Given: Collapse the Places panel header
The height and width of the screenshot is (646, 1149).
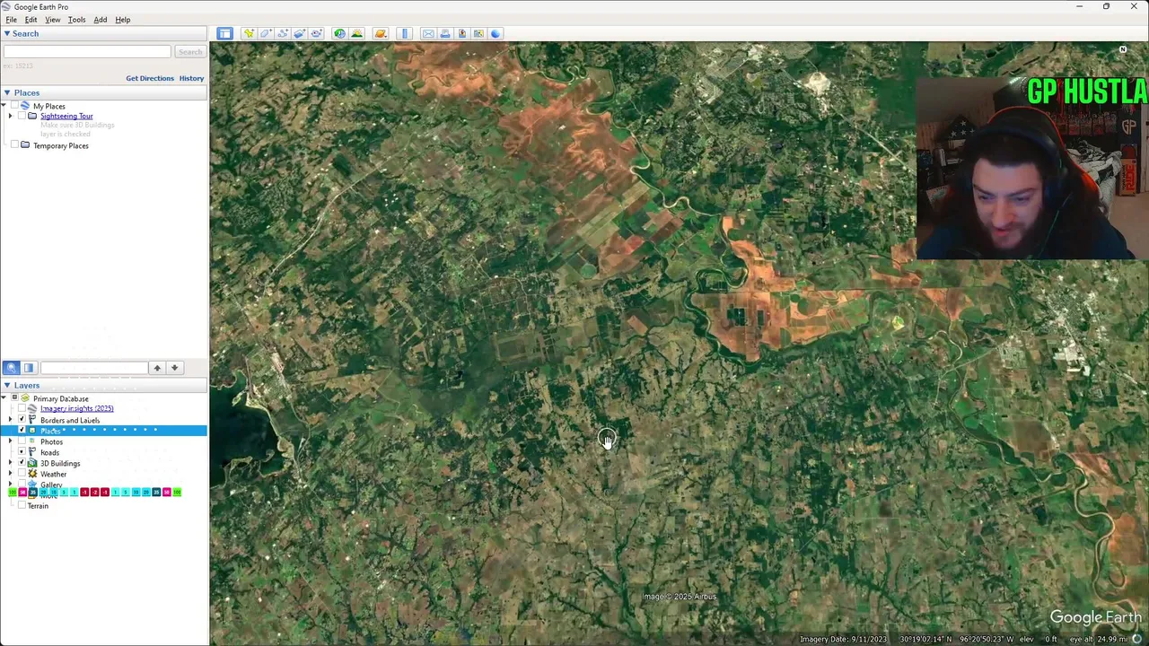Looking at the screenshot, I should pyautogui.click(x=7, y=92).
